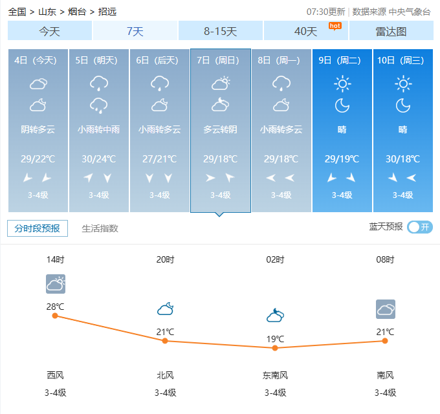This screenshot has height=414, width=440.
Task: Toggle the 蓝天预报 switch off
Action: (x=419, y=227)
